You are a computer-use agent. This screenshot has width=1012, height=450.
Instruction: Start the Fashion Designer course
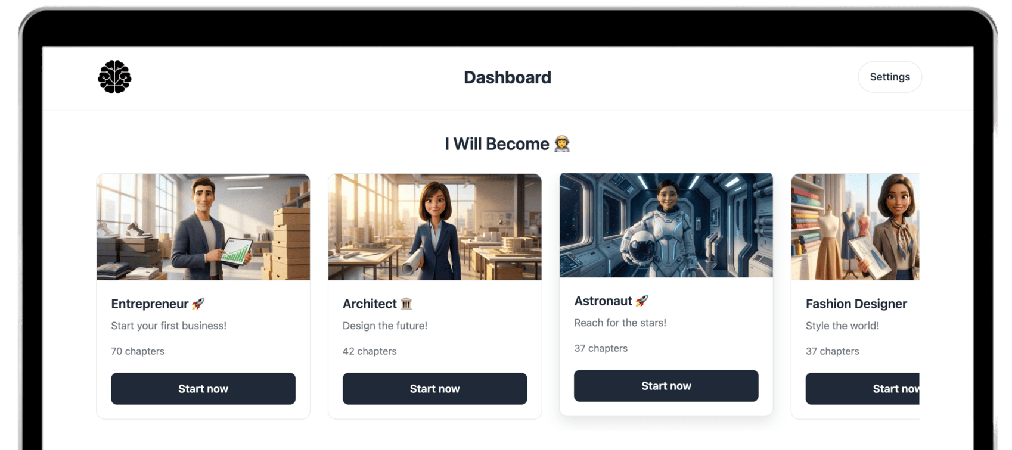pos(862,389)
